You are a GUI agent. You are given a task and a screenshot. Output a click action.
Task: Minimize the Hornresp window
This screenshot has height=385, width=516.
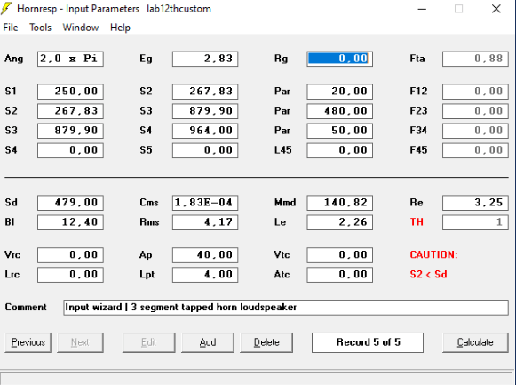click(x=422, y=9)
